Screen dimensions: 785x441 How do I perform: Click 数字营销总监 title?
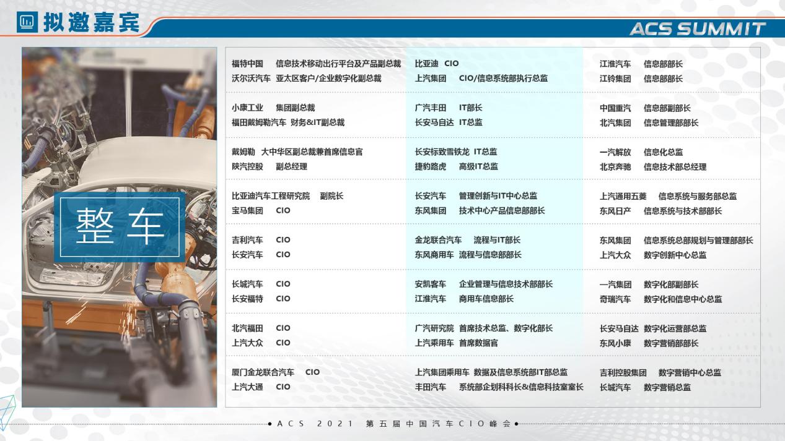coord(667,387)
